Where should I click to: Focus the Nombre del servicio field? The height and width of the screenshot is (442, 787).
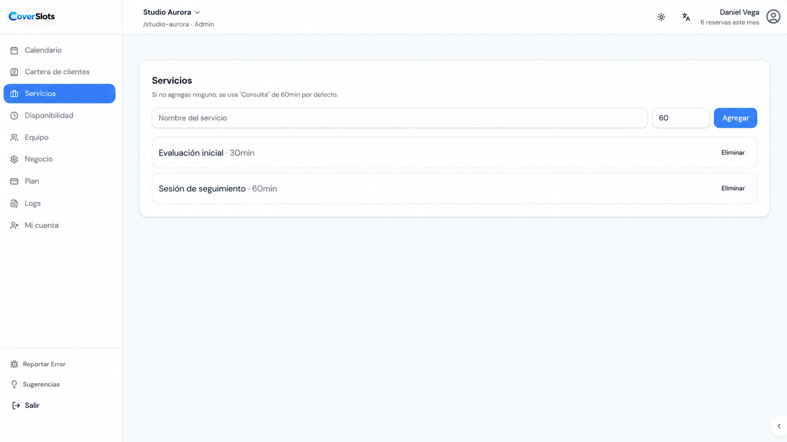pyautogui.click(x=400, y=118)
